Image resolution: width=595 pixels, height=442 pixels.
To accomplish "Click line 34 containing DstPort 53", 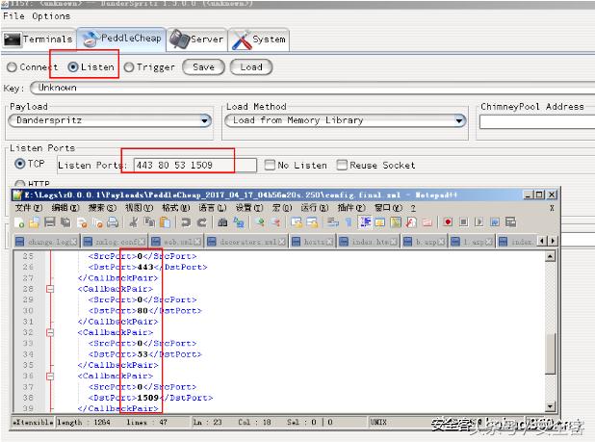I will pos(145,354).
